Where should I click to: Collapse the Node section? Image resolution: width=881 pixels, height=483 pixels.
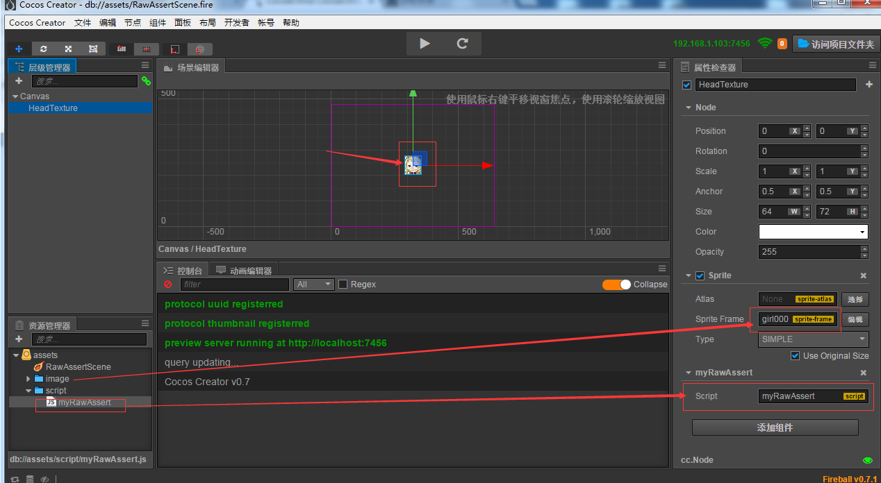(689, 108)
